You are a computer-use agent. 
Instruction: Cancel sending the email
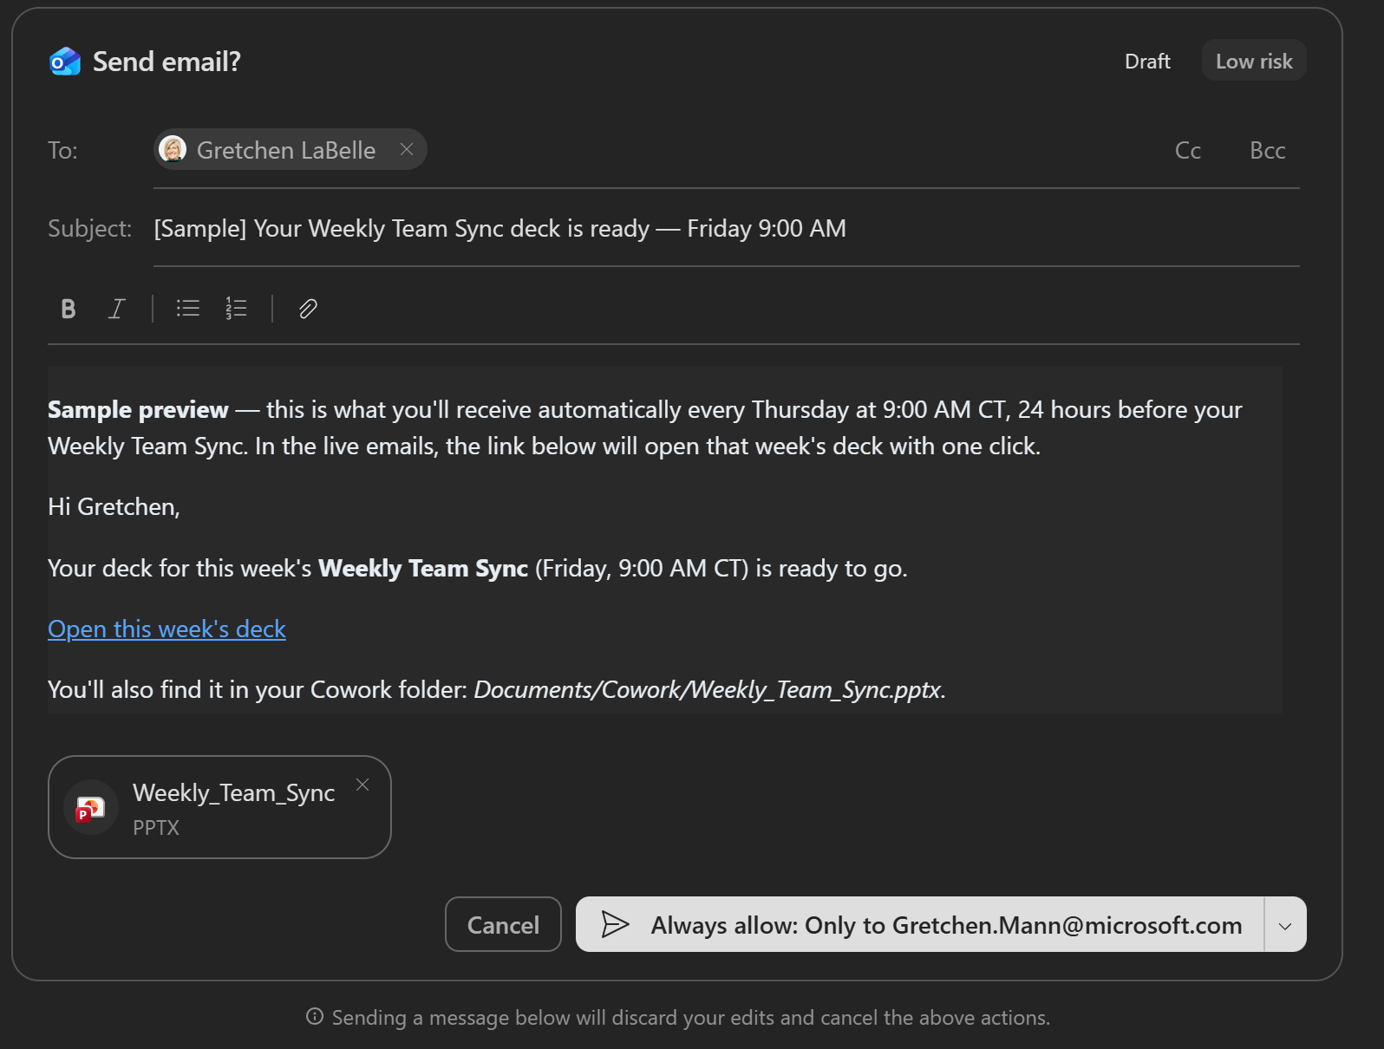[x=503, y=925]
